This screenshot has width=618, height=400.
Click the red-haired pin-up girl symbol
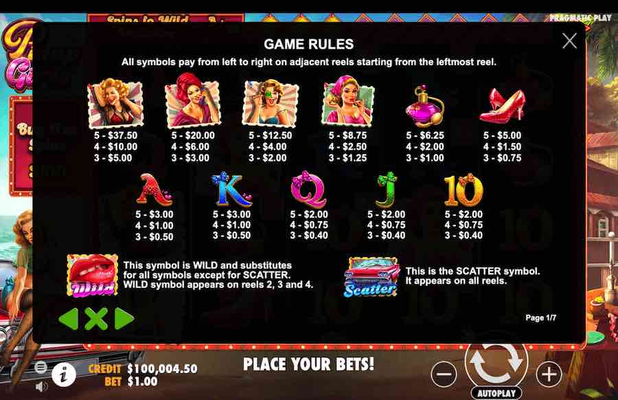coord(193,100)
